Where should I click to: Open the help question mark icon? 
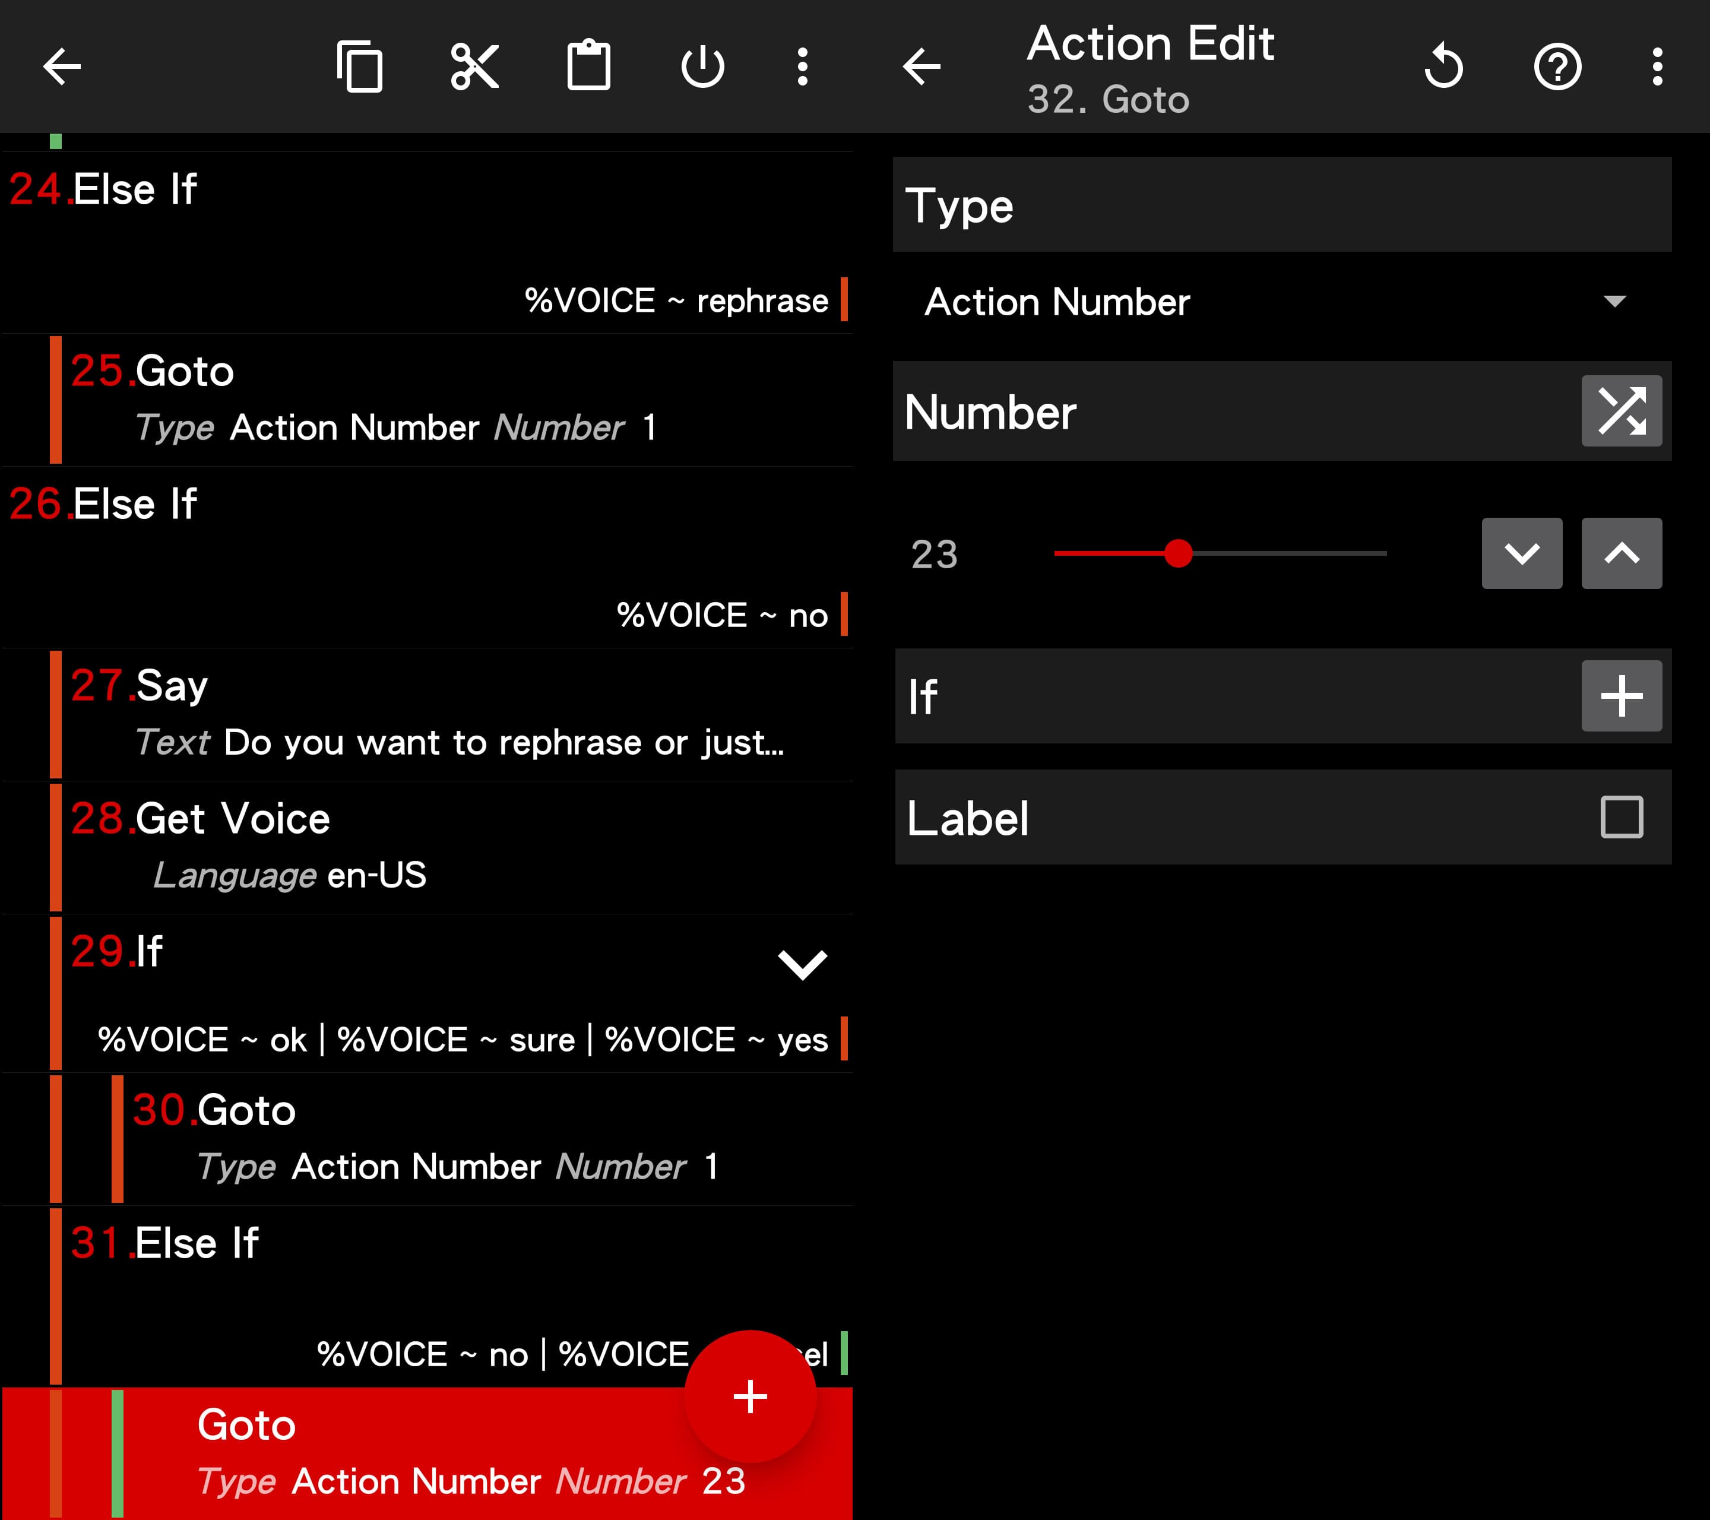[x=1557, y=66]
